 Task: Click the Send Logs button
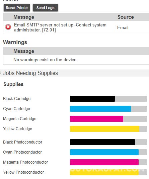pyautogui.click(x=45, y=8)
